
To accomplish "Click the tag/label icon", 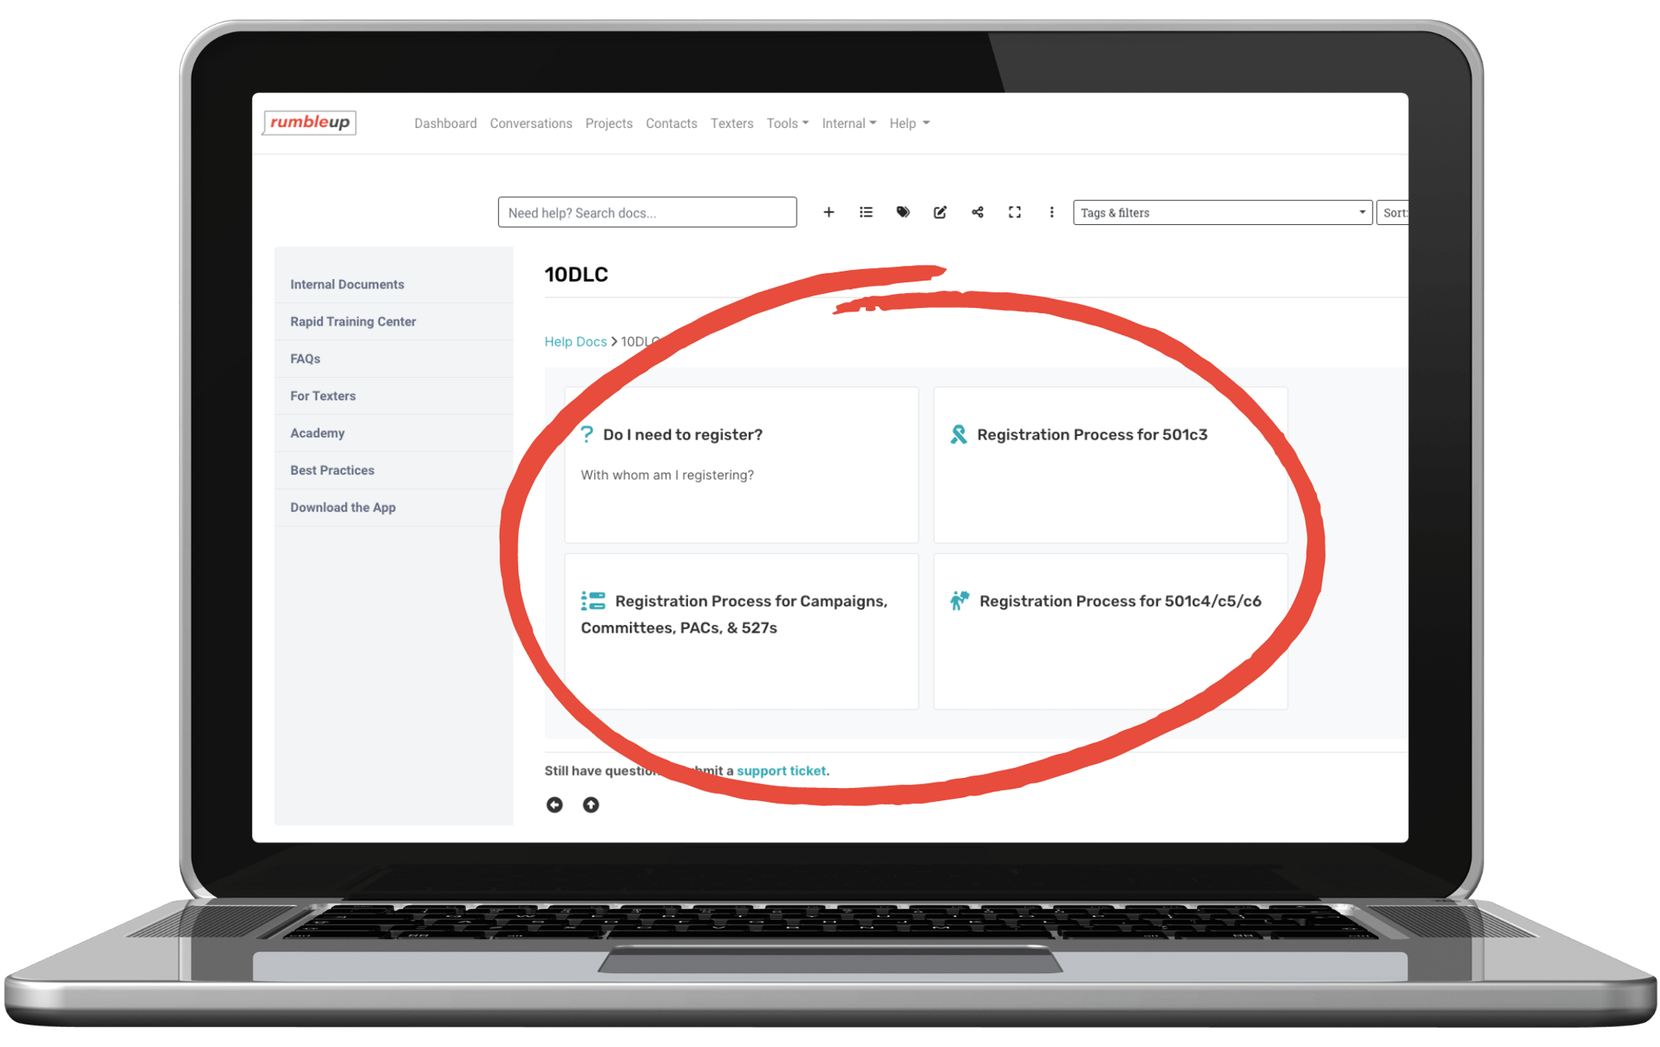I will pos(901,211).
